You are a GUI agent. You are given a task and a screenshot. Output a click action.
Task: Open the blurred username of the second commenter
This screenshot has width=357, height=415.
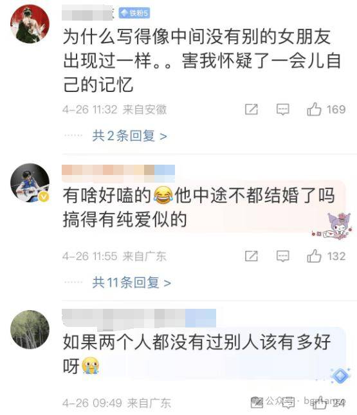pyautogui.click(x=118, y=172)
